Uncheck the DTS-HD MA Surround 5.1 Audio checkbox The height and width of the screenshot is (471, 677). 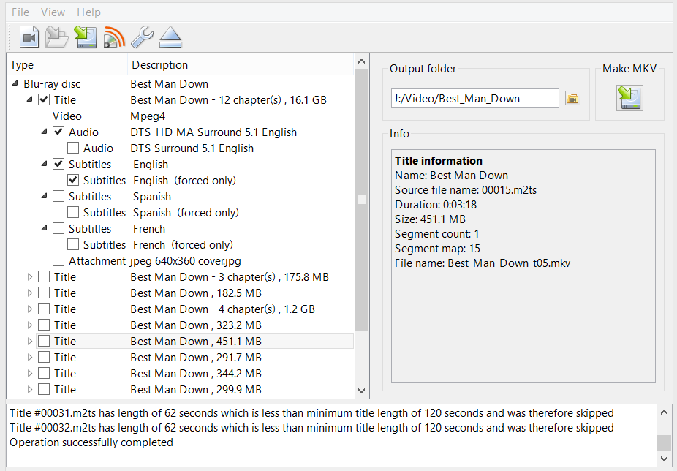58,132
